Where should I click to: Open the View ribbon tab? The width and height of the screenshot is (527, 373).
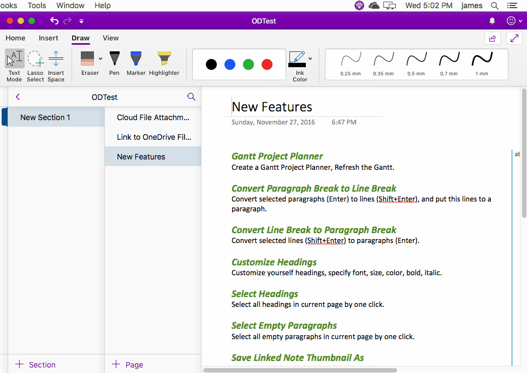click(111, 38)
